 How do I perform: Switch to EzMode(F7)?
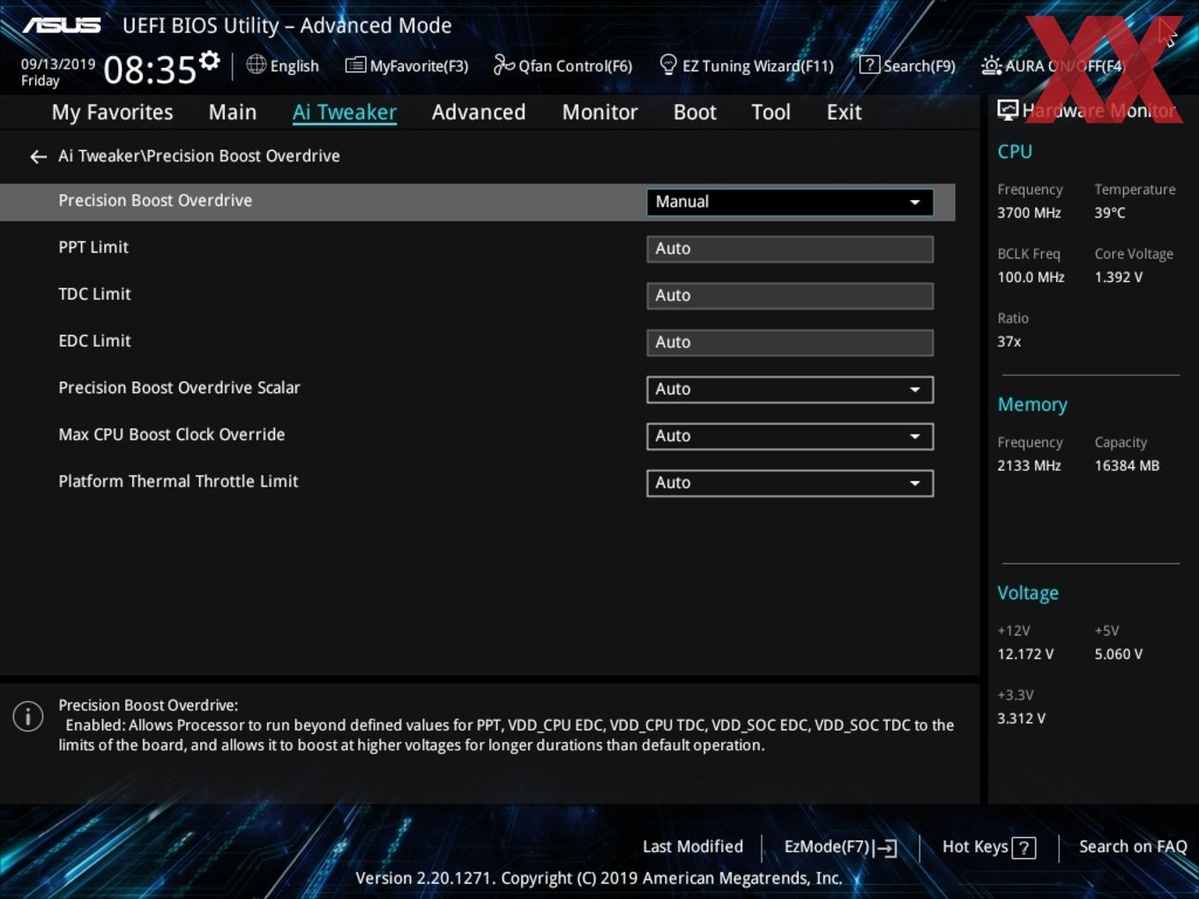click(840, 847)
